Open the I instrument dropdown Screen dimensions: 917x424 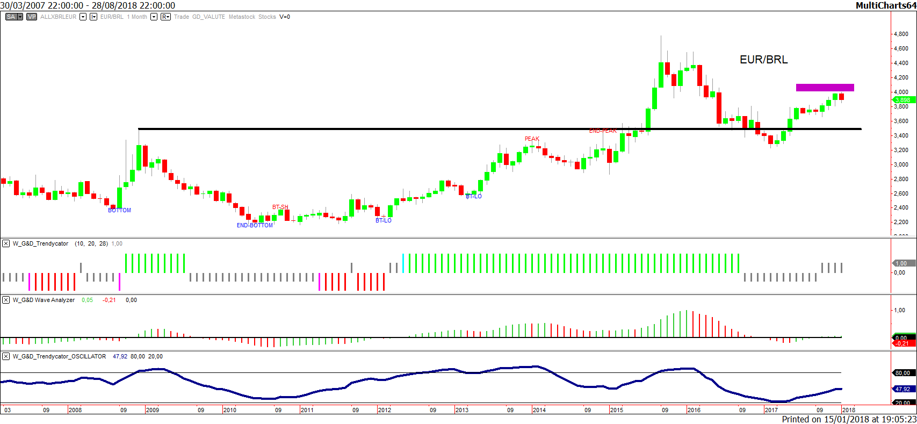coord(93,17)
